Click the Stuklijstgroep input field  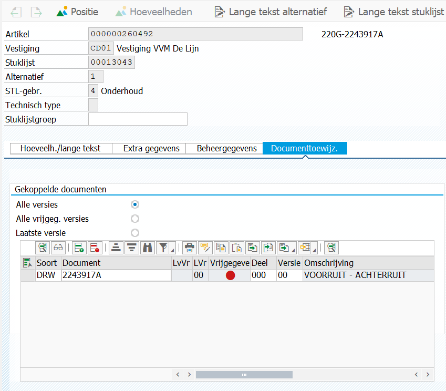138,119
